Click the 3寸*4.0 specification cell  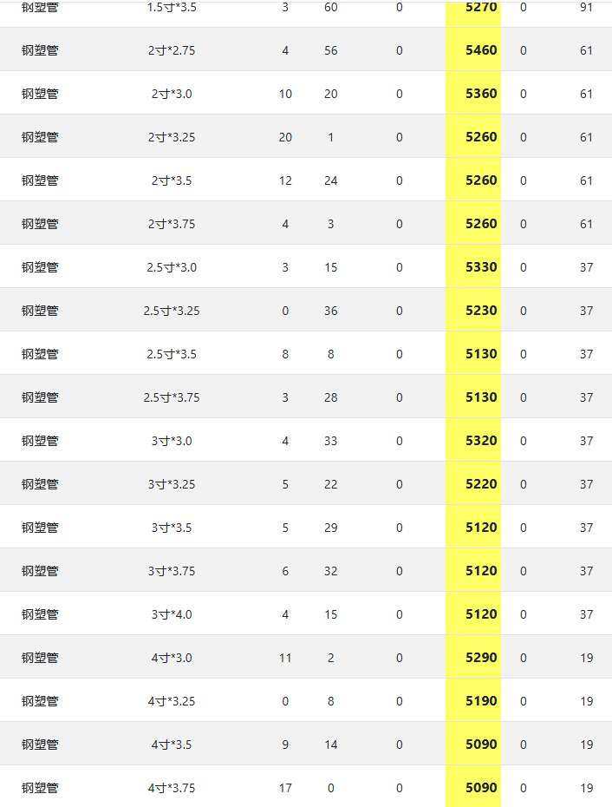pyautogui.click(x=172, y=614)
